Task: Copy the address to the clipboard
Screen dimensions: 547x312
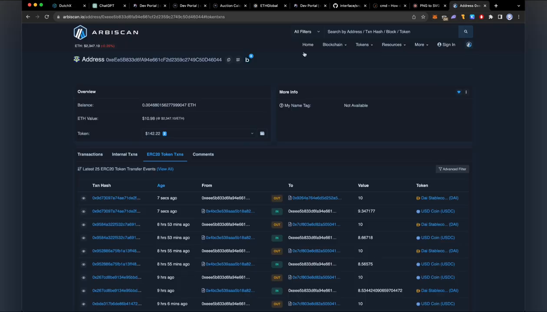Action: click(x=228, y=60)
